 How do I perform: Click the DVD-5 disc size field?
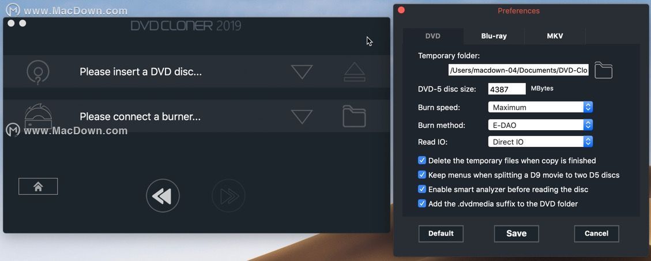pyautogui.click(x=507, y=89)
